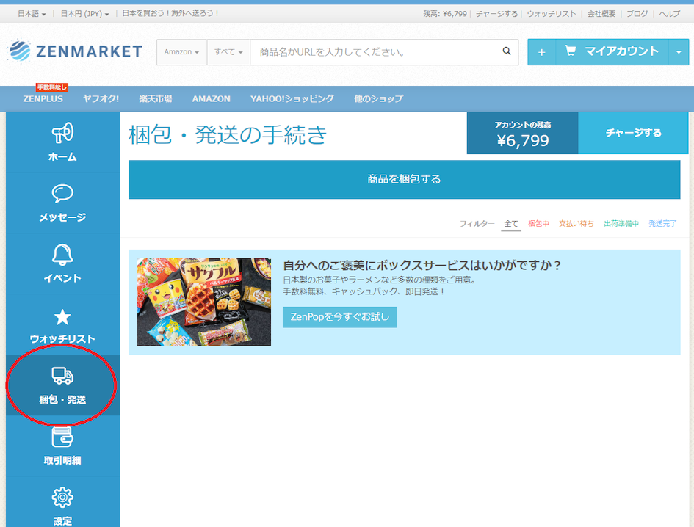Open the Amazon shop selector dropdown
Image resolution: width=694 pixels, height=527 pixels.
click(181, 52)
